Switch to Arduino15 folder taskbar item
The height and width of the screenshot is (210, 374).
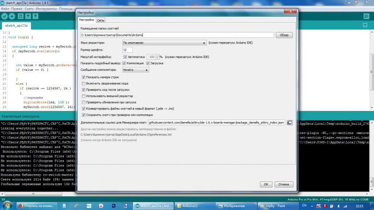pos(194,206)
